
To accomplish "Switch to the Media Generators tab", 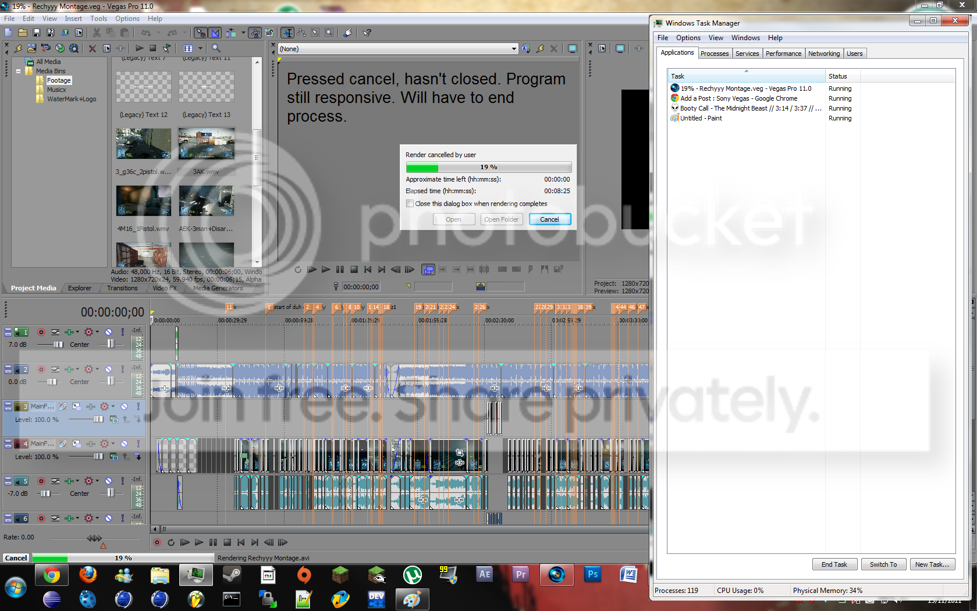I will point(218,288).
